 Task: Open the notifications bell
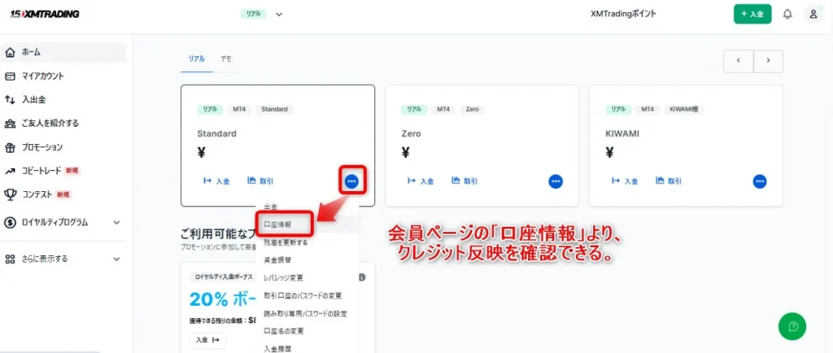[787, 15]
